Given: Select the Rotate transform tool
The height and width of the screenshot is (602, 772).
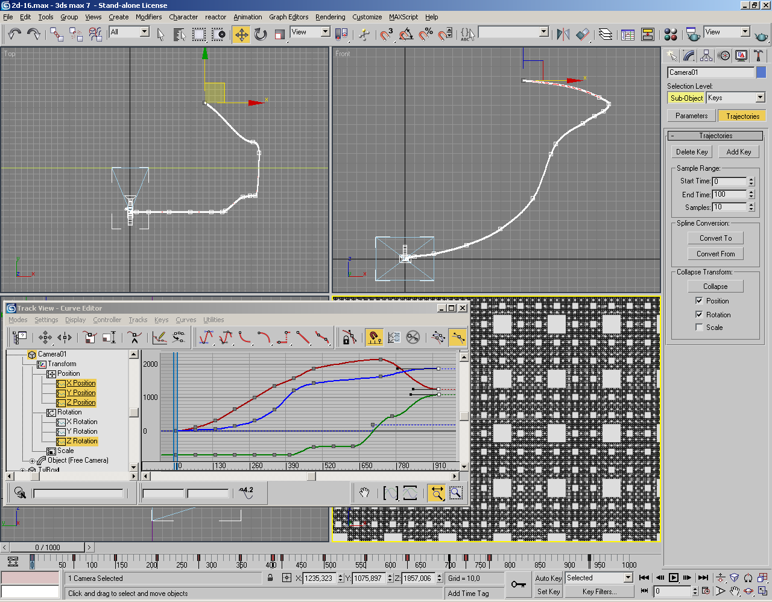Looking at the screenshot, I should tap(261, 34).
